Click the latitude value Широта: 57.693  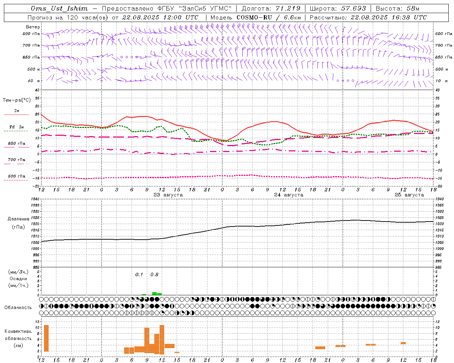coord(338,9)
